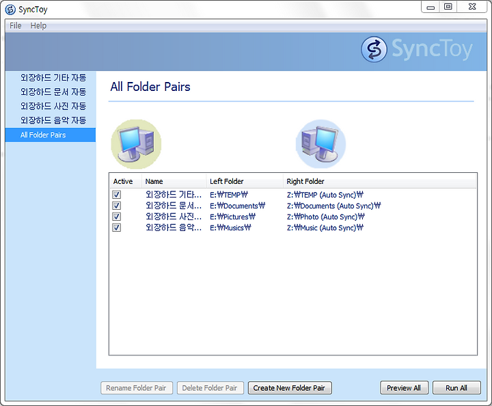Screen dimensions: 492x406
Task: Click the E:\Documents\ left folder cell
Action: coord(238,206)
